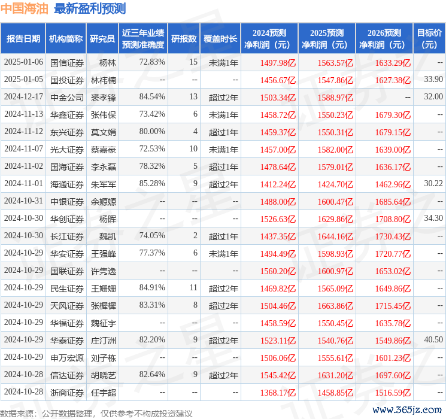Select the 中金公司 institution cell
The width and height of the screenshot is (446, 419).
point(67,98)
